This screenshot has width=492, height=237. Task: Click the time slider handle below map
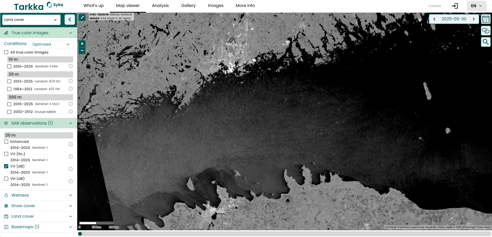coord(80,234)
